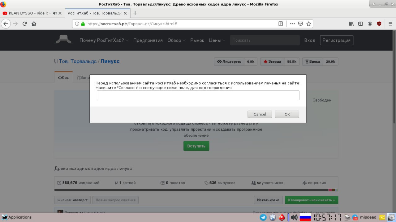396x222 pixels.
Task: Click the Новый запрос слияния button
Action: click(115, 200)
